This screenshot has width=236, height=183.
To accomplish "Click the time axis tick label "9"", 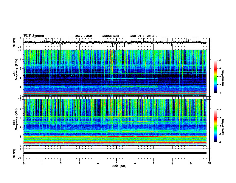I will (191, 163).
